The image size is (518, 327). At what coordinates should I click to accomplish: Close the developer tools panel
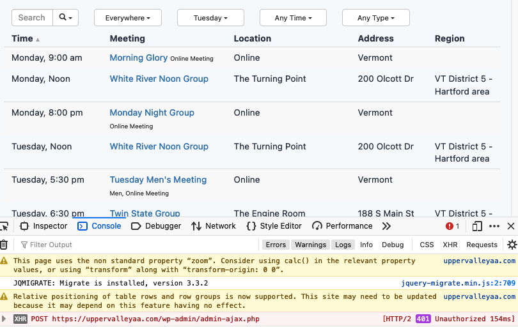click(511, 226)
